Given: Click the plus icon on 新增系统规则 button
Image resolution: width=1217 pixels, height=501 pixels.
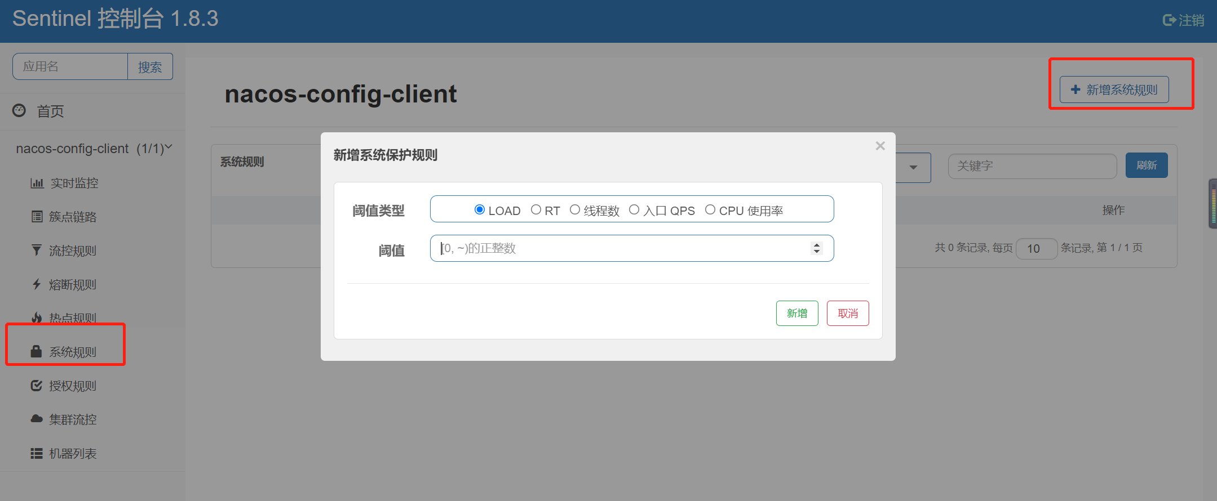Looking at the screenshot, I should [x=1076, y=90].
